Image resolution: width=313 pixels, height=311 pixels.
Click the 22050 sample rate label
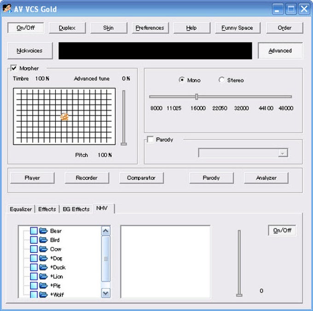[x=220, y=108]
